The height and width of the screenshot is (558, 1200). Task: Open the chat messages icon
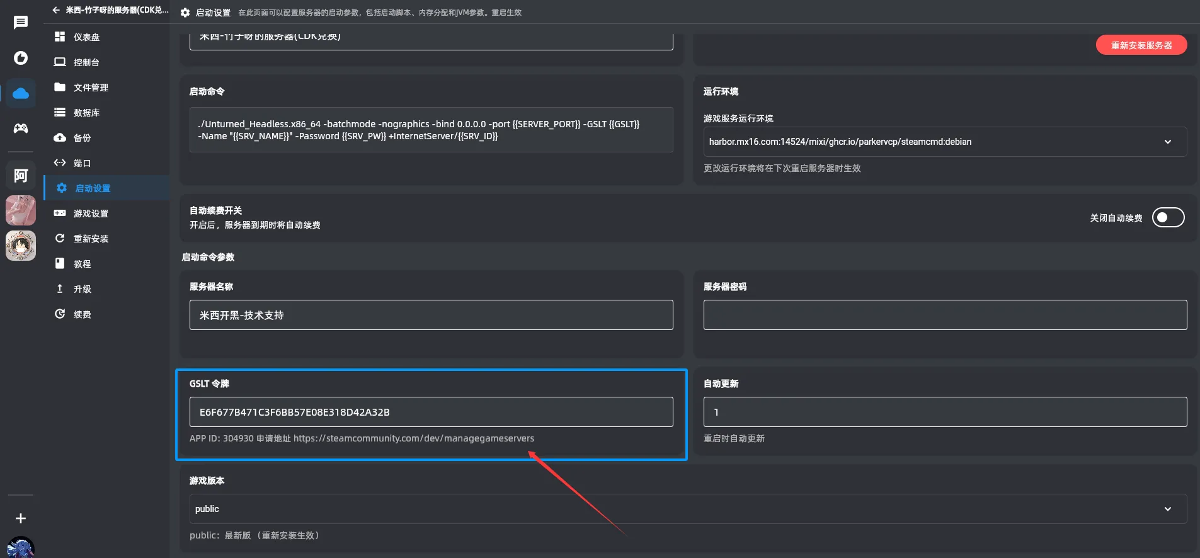pos(21,23)
